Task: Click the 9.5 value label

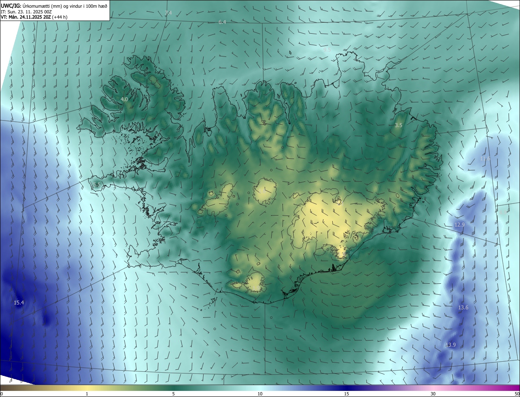Action: tap(327, 50)
